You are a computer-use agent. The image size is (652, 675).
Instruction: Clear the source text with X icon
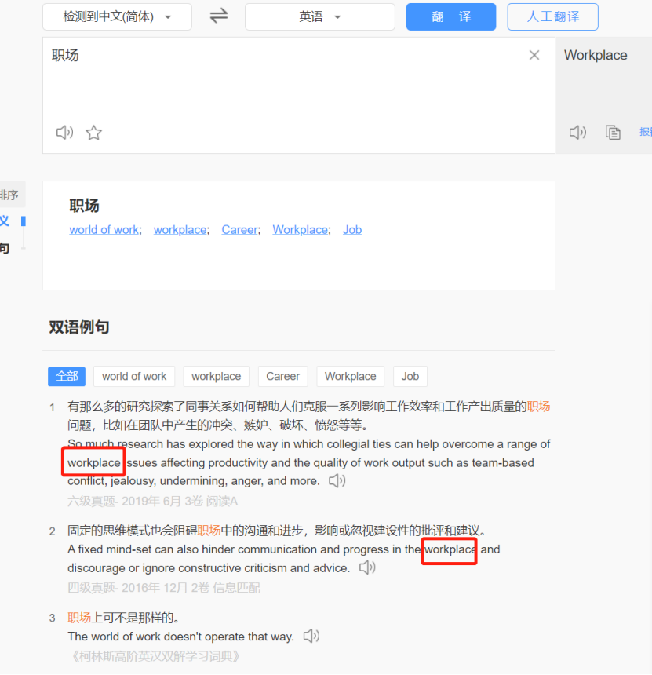tap(534, 55)
